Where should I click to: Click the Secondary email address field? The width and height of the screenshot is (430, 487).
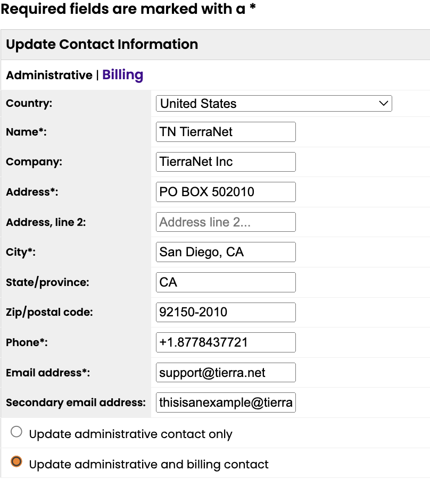click(x=226, y=402)
